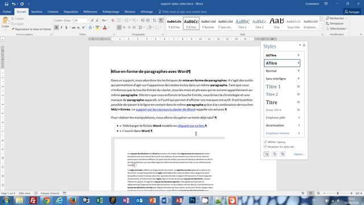Screen dimensions: 364x205
Task: Toggle bold formatting
Action: point(56,28)
